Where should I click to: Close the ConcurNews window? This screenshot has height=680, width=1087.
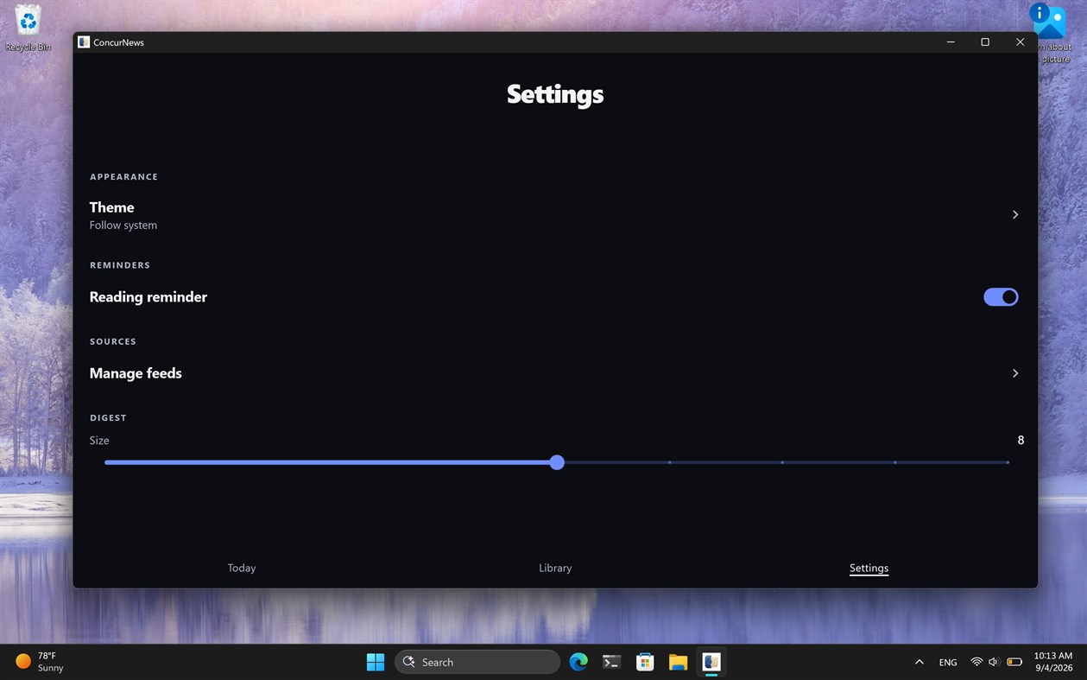click(1020, 42)
